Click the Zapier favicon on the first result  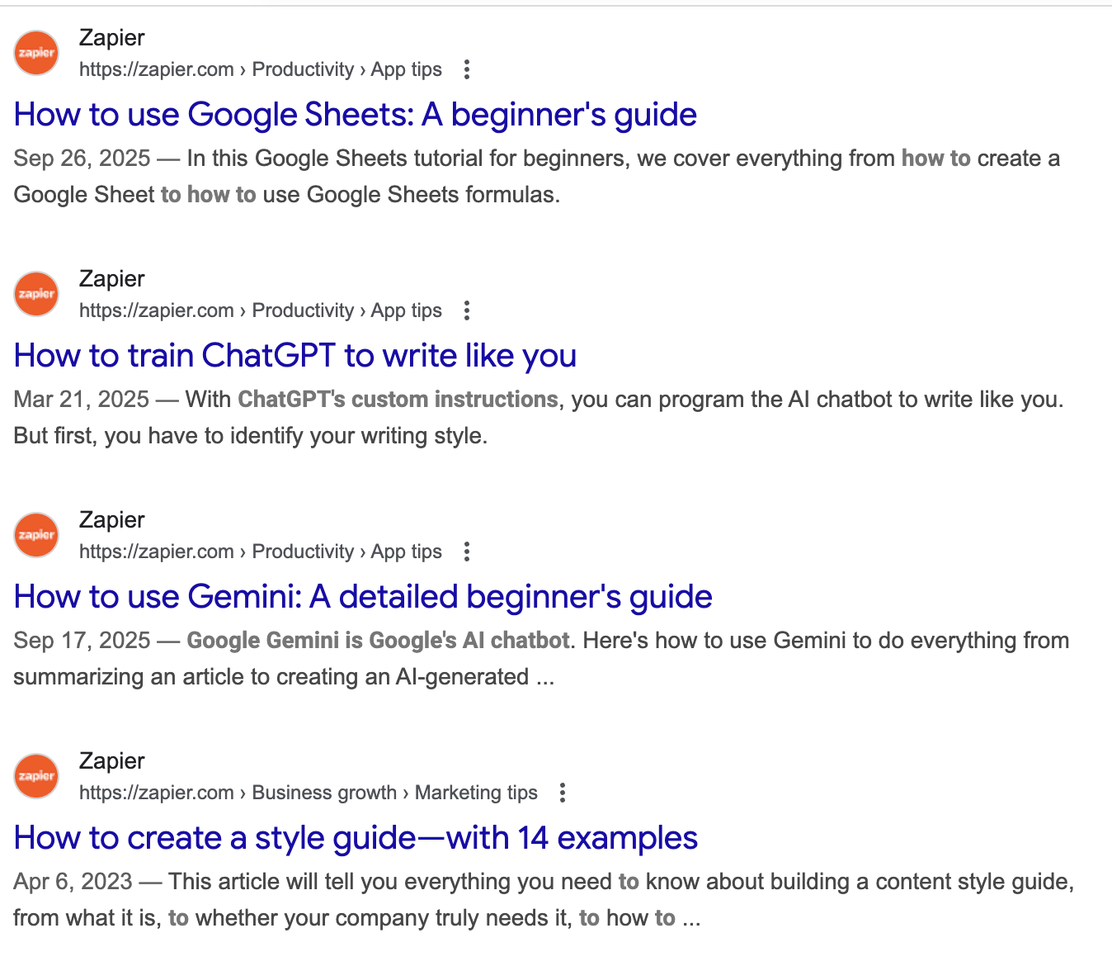click(x=35, y=52)
